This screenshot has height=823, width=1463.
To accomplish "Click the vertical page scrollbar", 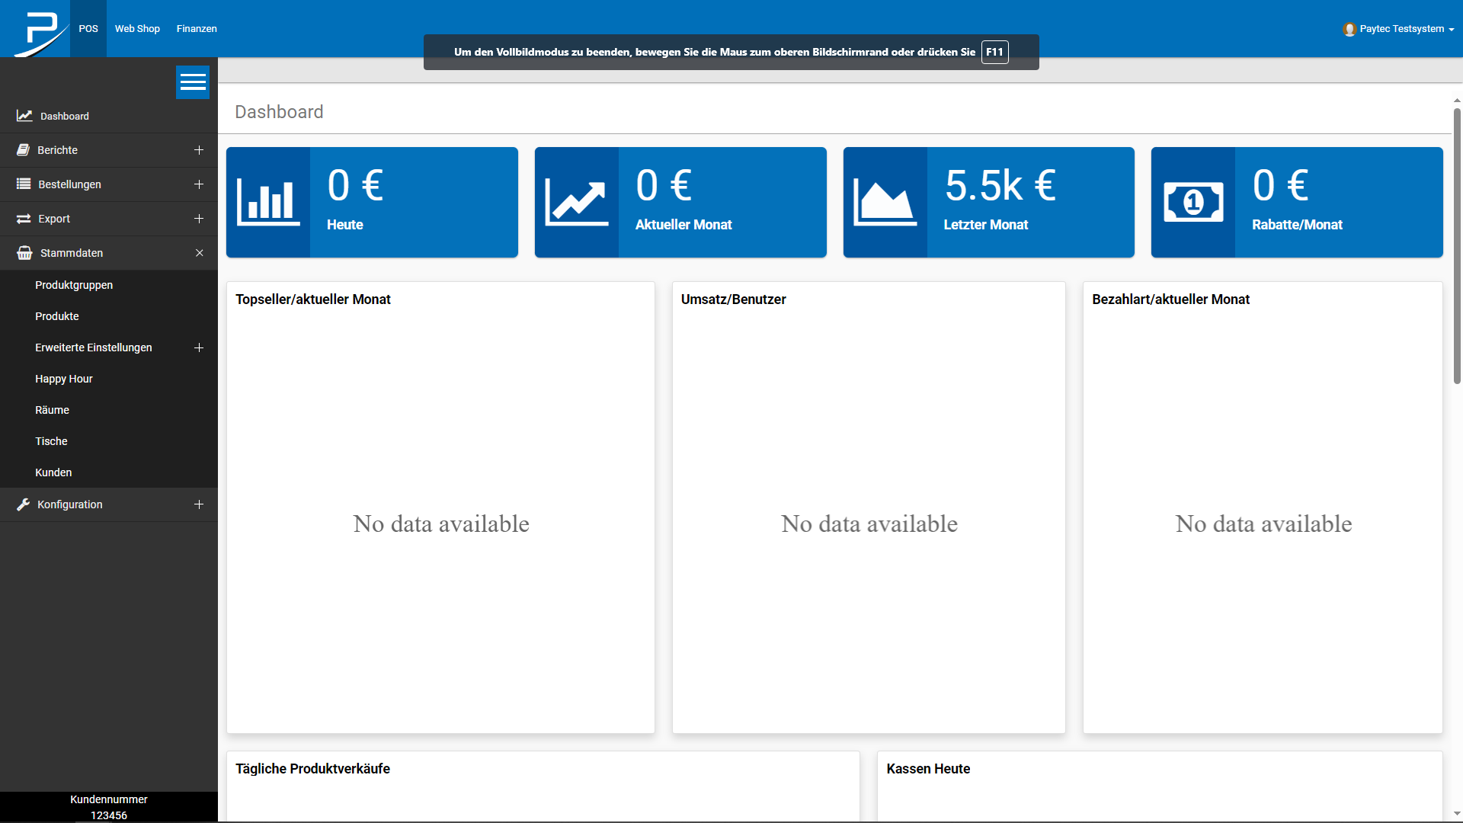I will pyautogui.click(x=1456, y=244).
